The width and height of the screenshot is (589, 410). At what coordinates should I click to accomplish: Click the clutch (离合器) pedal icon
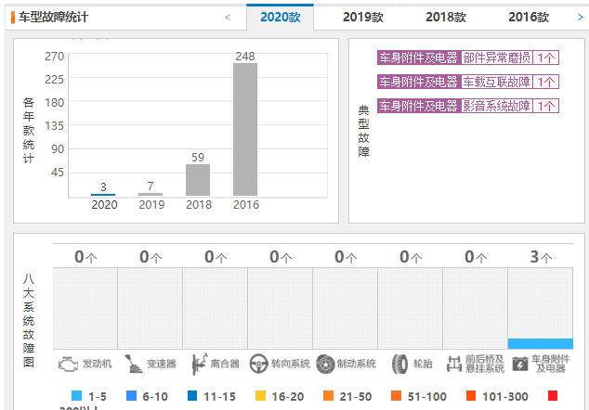tap(198, 364)
